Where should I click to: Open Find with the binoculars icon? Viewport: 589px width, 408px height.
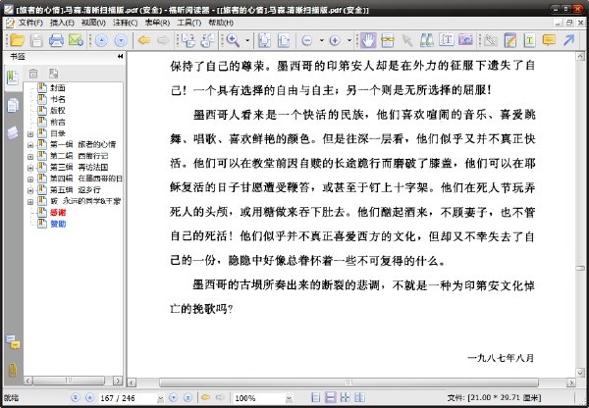[x=427, y=40]
